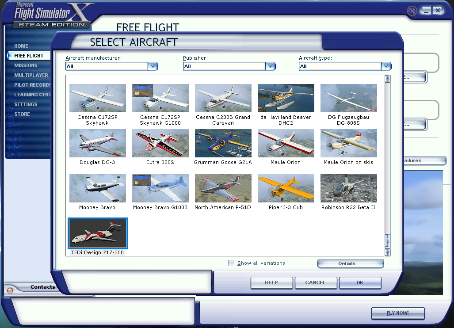Click the HELP button
Viewport: 454px width, 328px height.
point(271,282)
